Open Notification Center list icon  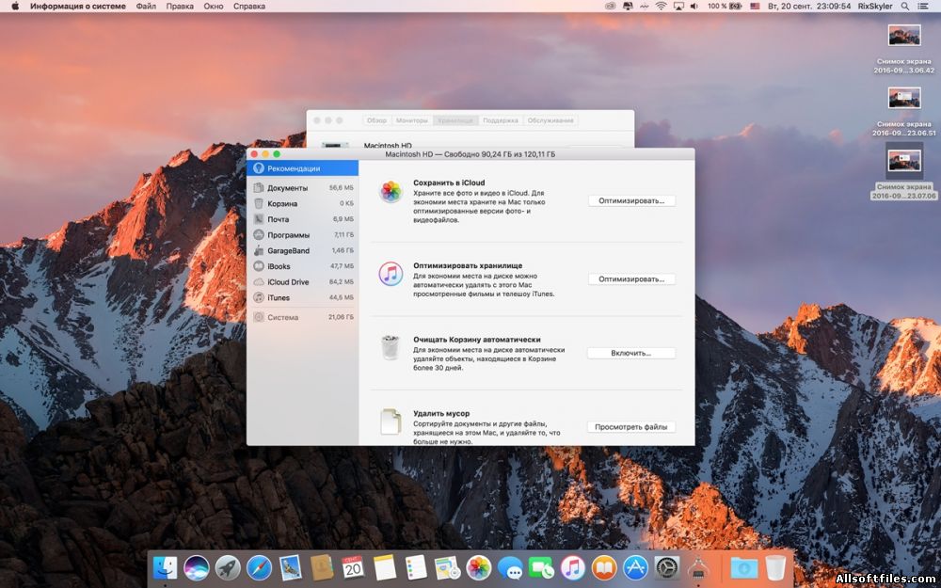(x=924, y=6)
